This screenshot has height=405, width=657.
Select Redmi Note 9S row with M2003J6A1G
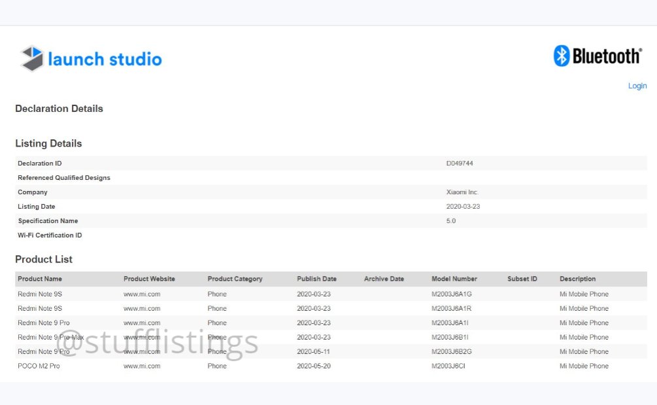[331, 294]
